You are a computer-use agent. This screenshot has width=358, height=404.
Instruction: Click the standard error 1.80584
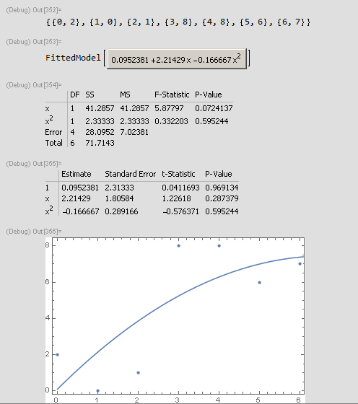click(119, 198)
